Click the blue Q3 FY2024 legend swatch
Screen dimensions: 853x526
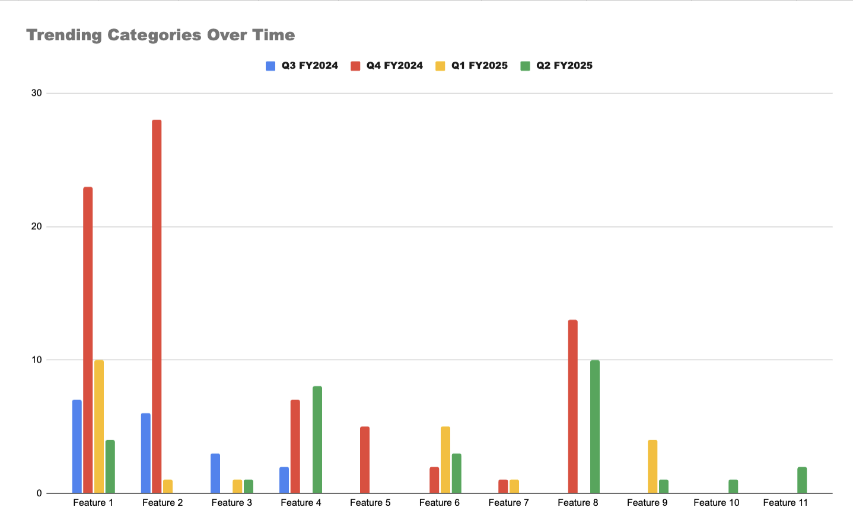(270, 66)
